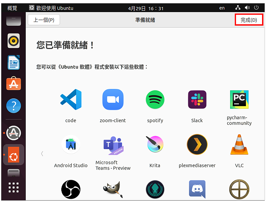Open the code (VS Code) app icon
This screenshot has width=276, height=205.
click(x=71, y=100)
